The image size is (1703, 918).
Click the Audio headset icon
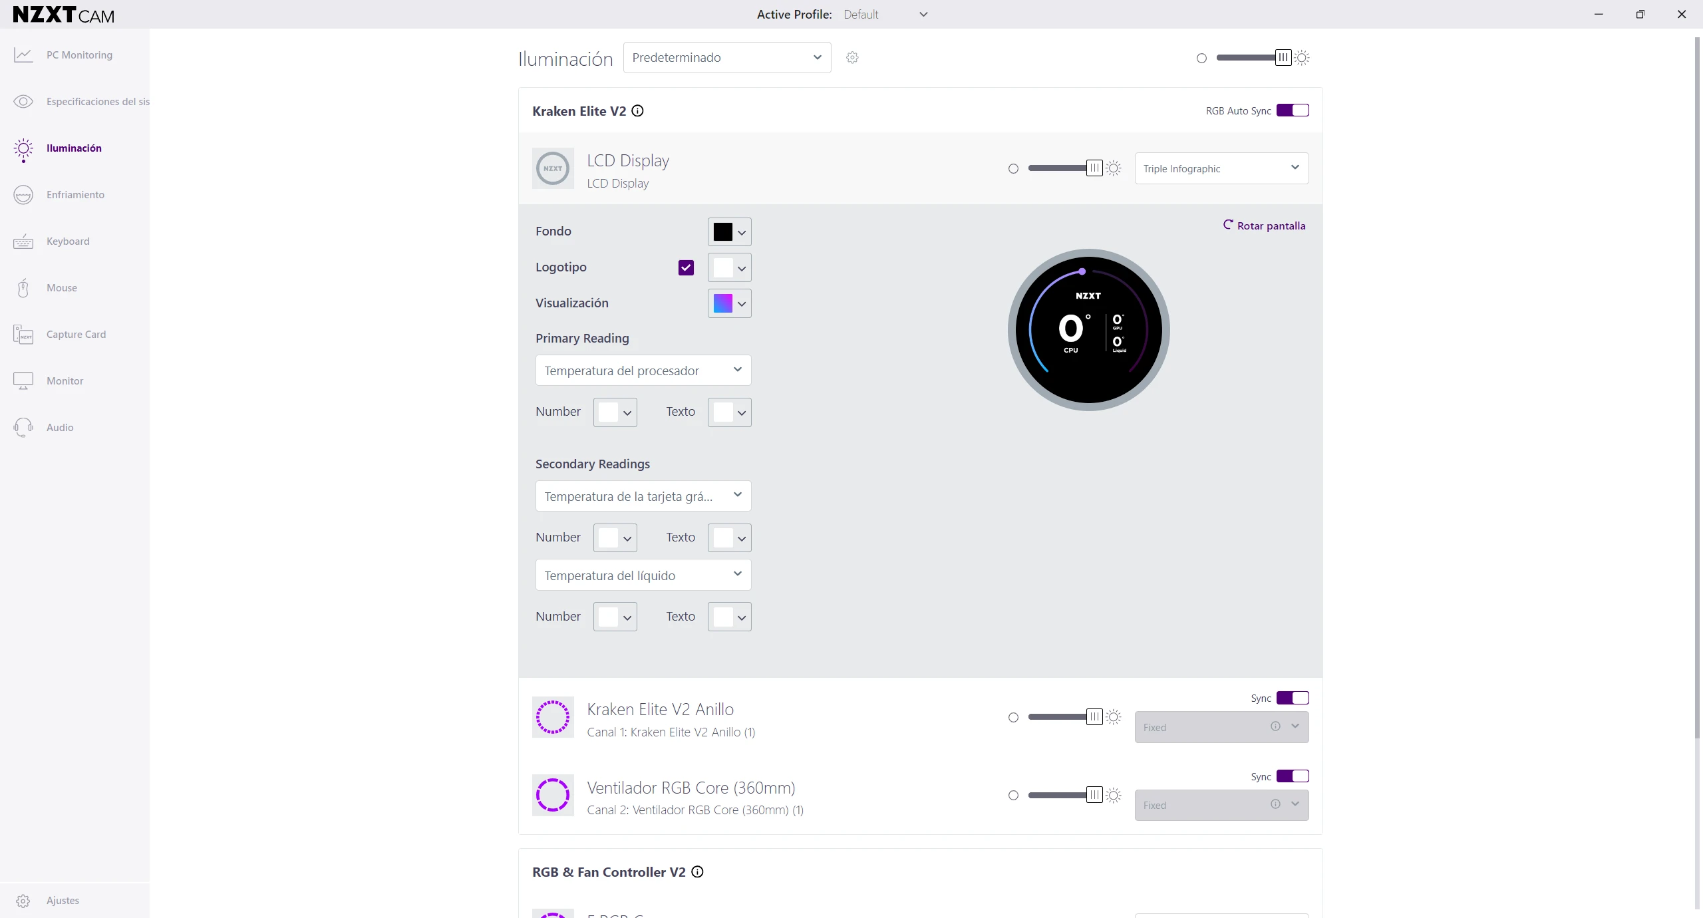23,427
